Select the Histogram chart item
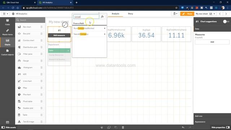The image size is (231, 130). [x=30, y=68]
